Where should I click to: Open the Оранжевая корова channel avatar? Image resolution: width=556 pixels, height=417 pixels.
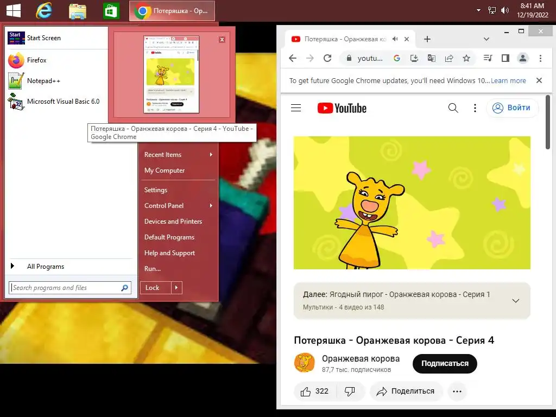pyautogui.click(x=305, y=363)
